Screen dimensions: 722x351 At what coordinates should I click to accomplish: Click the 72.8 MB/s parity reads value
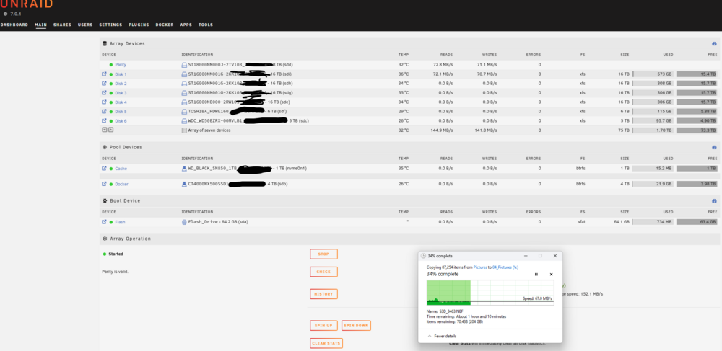pyautogui.click(x=444, y=65)
